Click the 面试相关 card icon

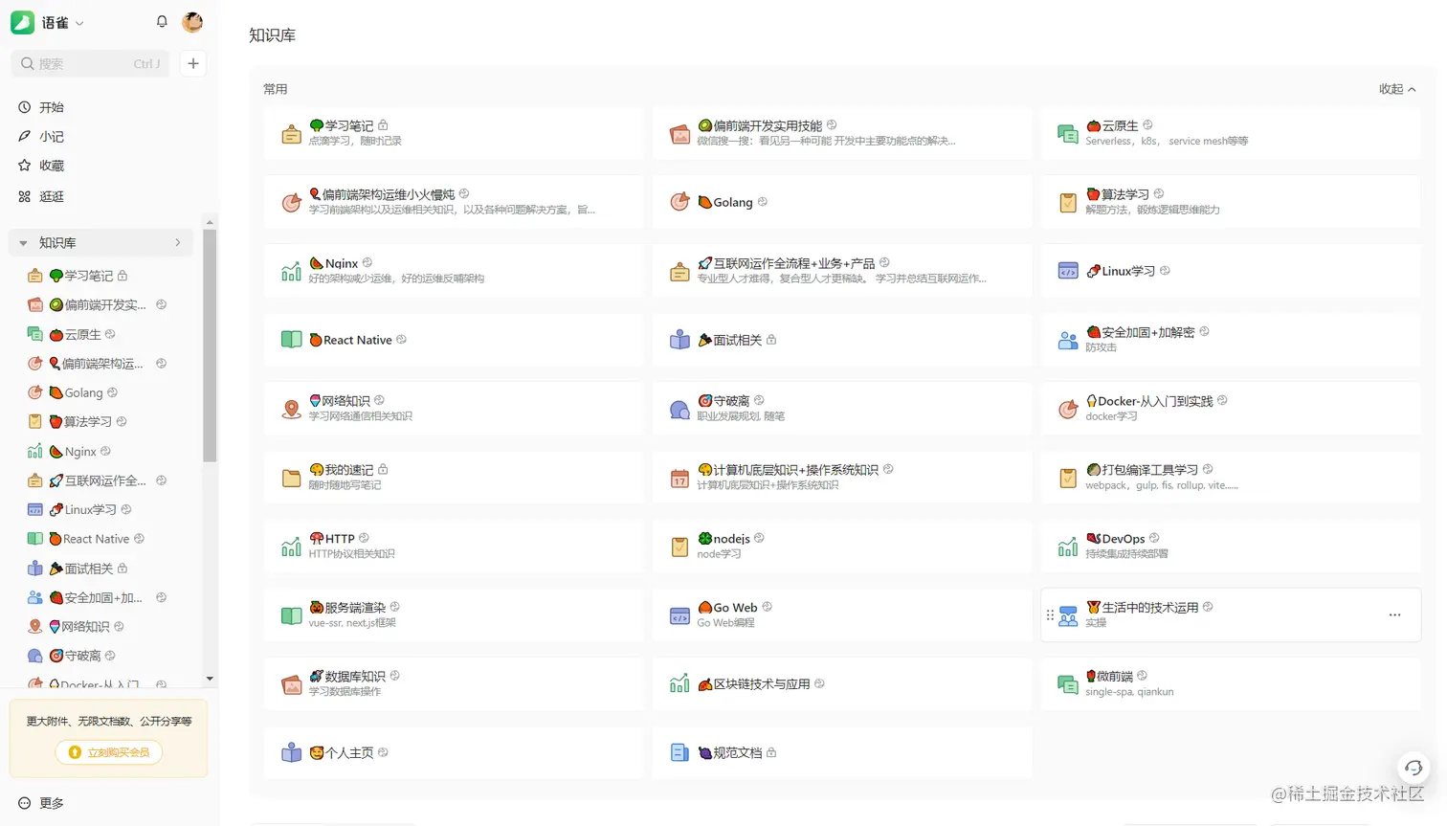(680, 340)
